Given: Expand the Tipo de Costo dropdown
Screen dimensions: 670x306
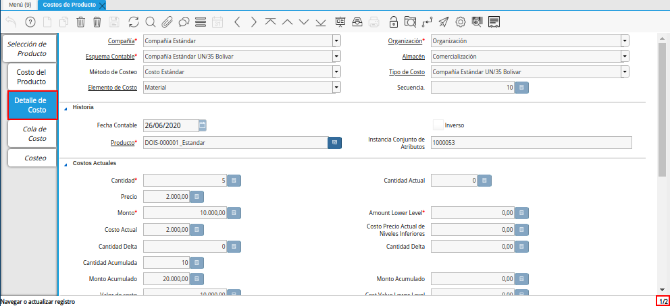Looking at the screenshot, I should [x=624, y=71].
